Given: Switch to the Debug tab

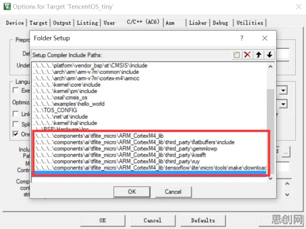Looking at the screenshot, I should (x=221, y=23).
